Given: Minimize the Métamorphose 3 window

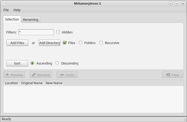Looking at the screenshot, I should 171,4.
